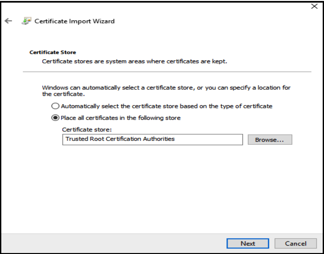Open the Browse... certificate store dialog

269,140
